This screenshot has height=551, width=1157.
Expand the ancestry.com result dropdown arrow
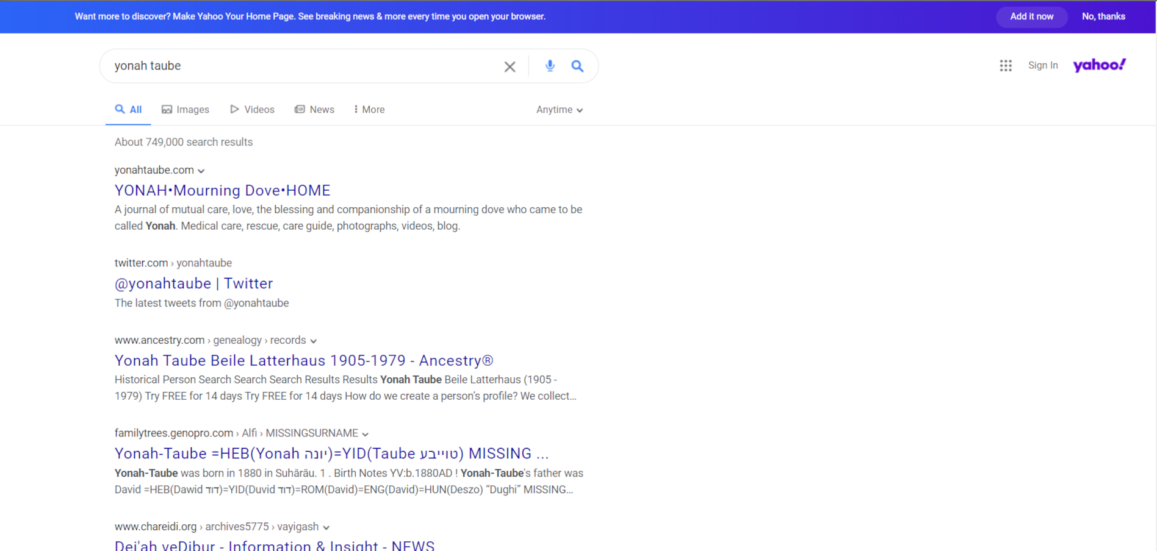click(314, 341)
